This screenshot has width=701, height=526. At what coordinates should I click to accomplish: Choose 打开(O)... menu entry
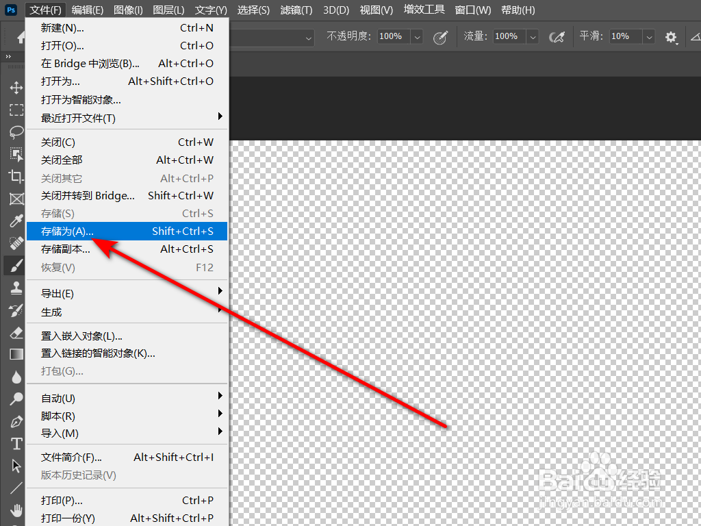click(x=127, y=46)
